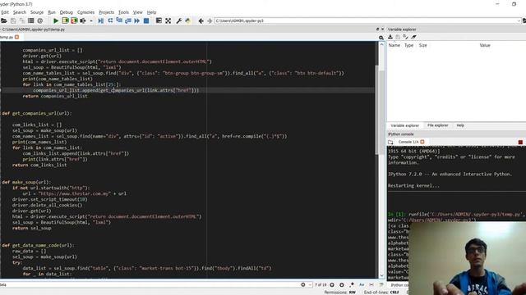
Task: Sort by the Type column header
Action: (409, 45)
